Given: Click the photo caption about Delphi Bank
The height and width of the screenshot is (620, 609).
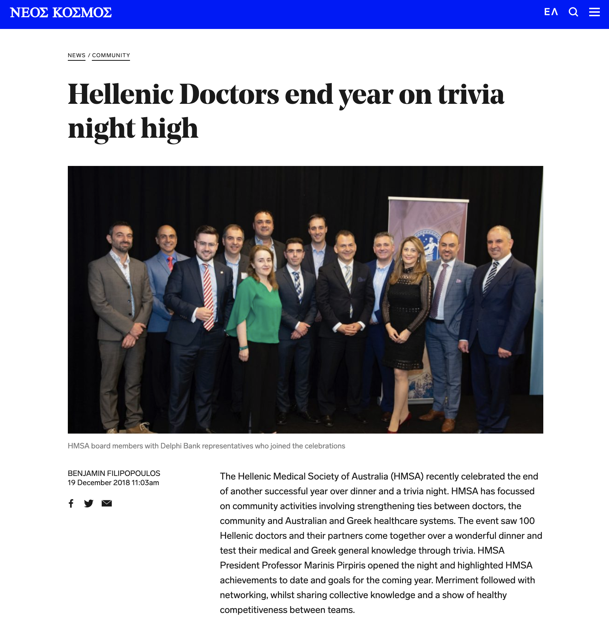Looking at the screenshot, I should pyautogui.click(x=206, y=446).
